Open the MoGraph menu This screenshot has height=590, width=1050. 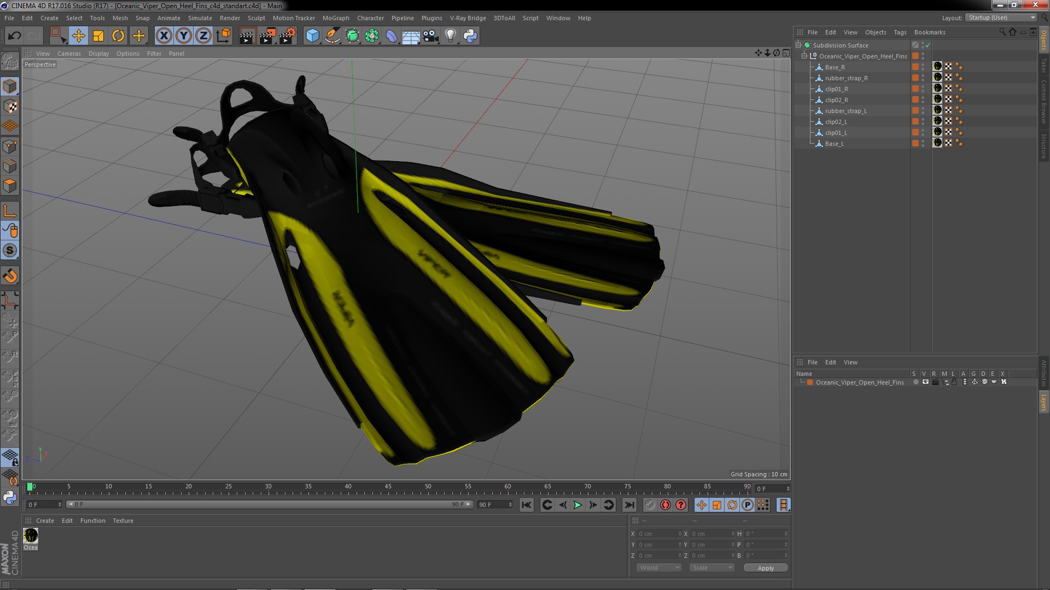click(336, 18)
